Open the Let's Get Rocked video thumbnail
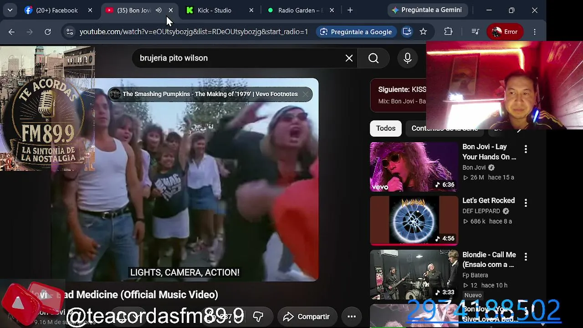Screen dimensions: 583x328 [x=414, y=220]
